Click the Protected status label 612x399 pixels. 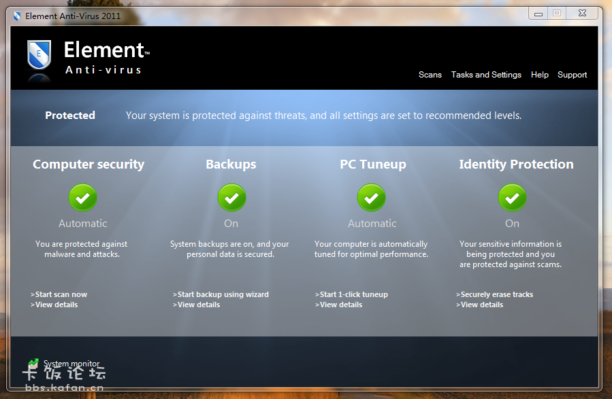click(x=70, y=116)
